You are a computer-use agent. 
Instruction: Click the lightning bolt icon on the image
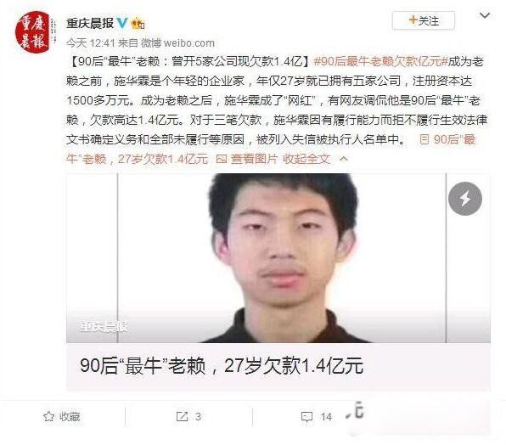465,199
